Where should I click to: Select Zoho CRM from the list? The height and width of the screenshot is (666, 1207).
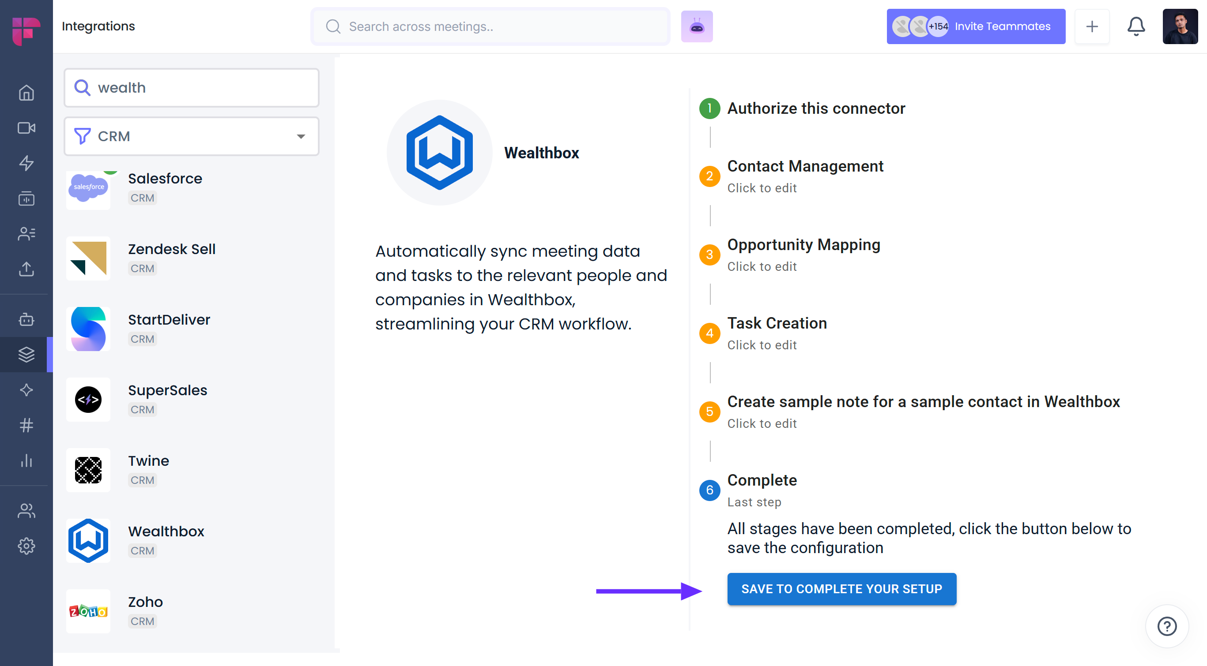[145, 602]
